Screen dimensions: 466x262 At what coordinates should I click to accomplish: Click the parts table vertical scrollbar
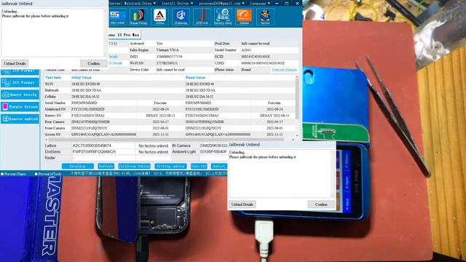click(296, 98)
